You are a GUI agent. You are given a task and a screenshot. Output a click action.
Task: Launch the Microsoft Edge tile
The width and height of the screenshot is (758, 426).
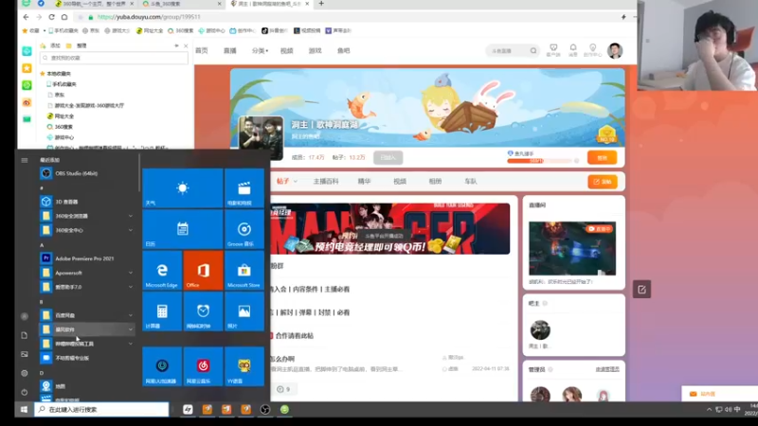[x=162, y=270]
